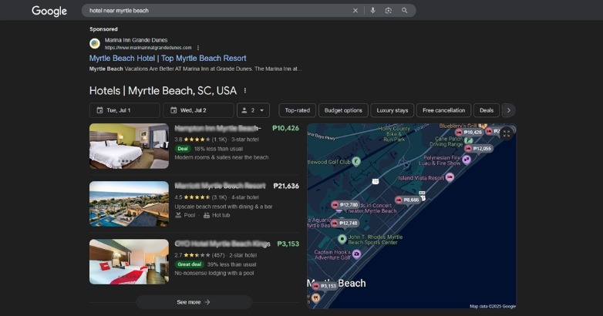
Task: Apply the Deals filter chip
Action: pyautogui.click(x=487, y=110)
